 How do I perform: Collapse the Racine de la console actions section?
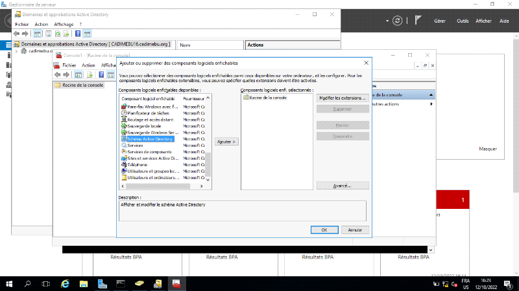coord(429,95)
